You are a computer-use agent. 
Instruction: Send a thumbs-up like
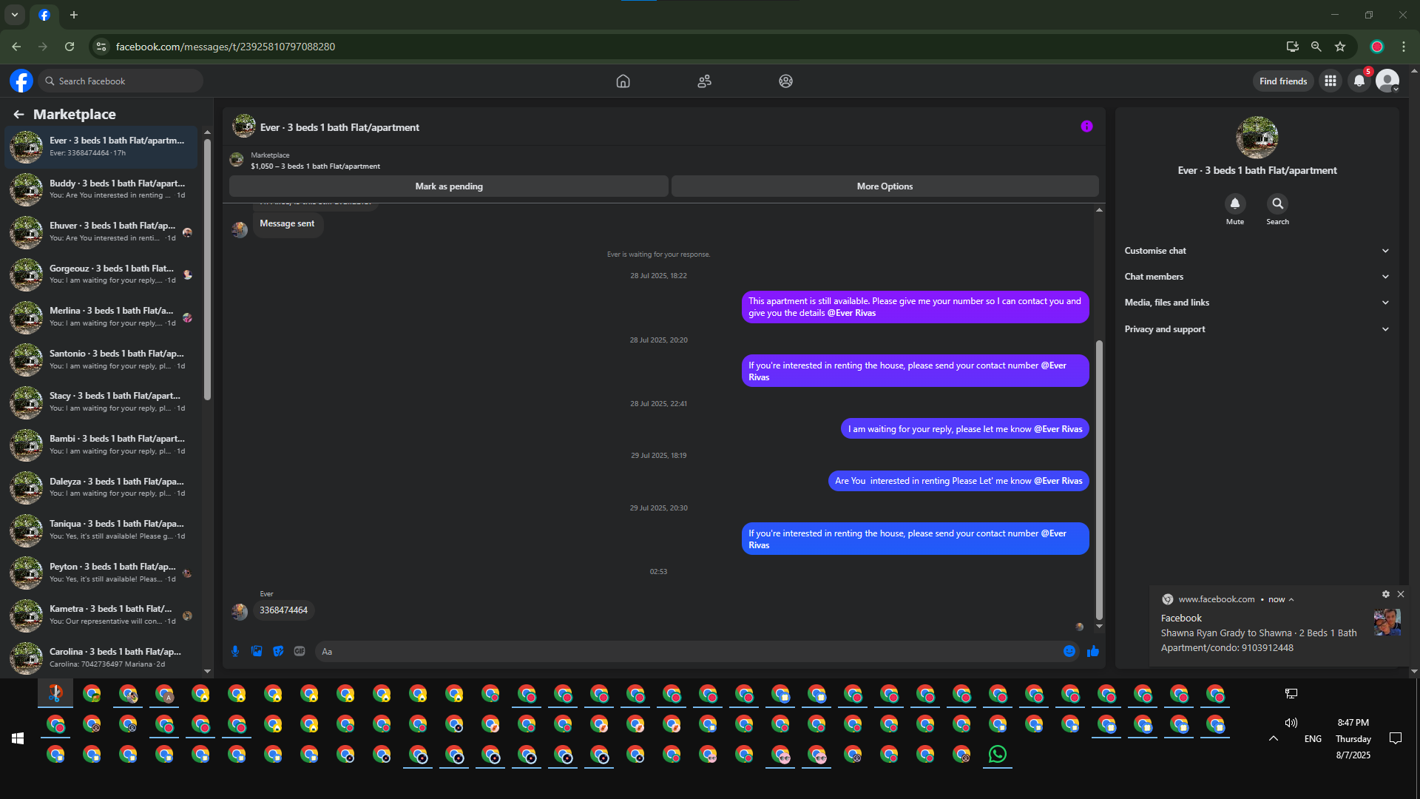[x=1093, y=651]
